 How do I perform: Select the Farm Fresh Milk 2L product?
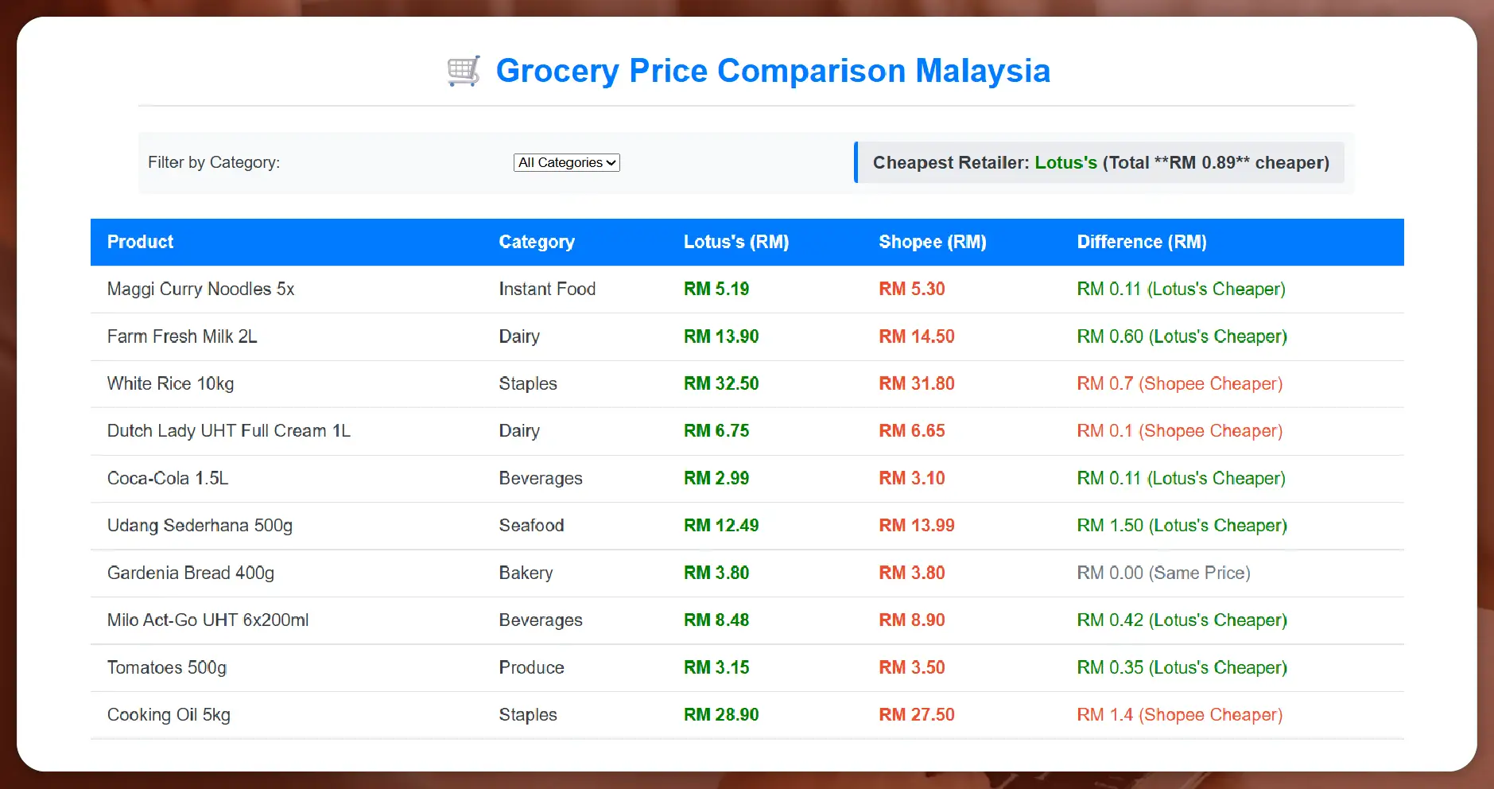(x=182, y=336)
